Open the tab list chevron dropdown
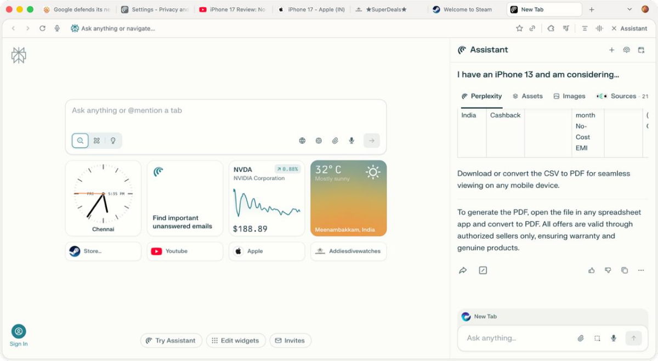The width and height of the screenshot is (658, 361). (629, 9)
